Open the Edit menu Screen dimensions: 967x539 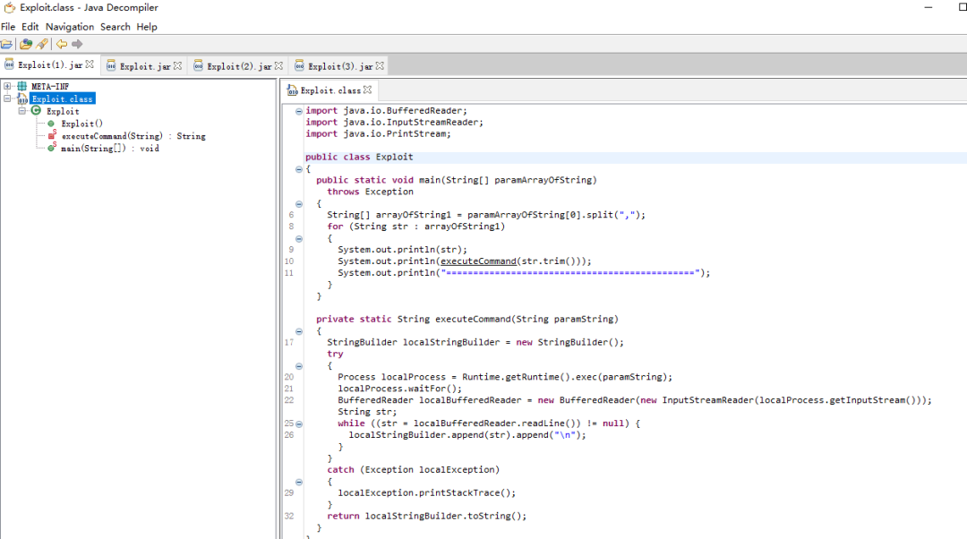coord(30,27)
